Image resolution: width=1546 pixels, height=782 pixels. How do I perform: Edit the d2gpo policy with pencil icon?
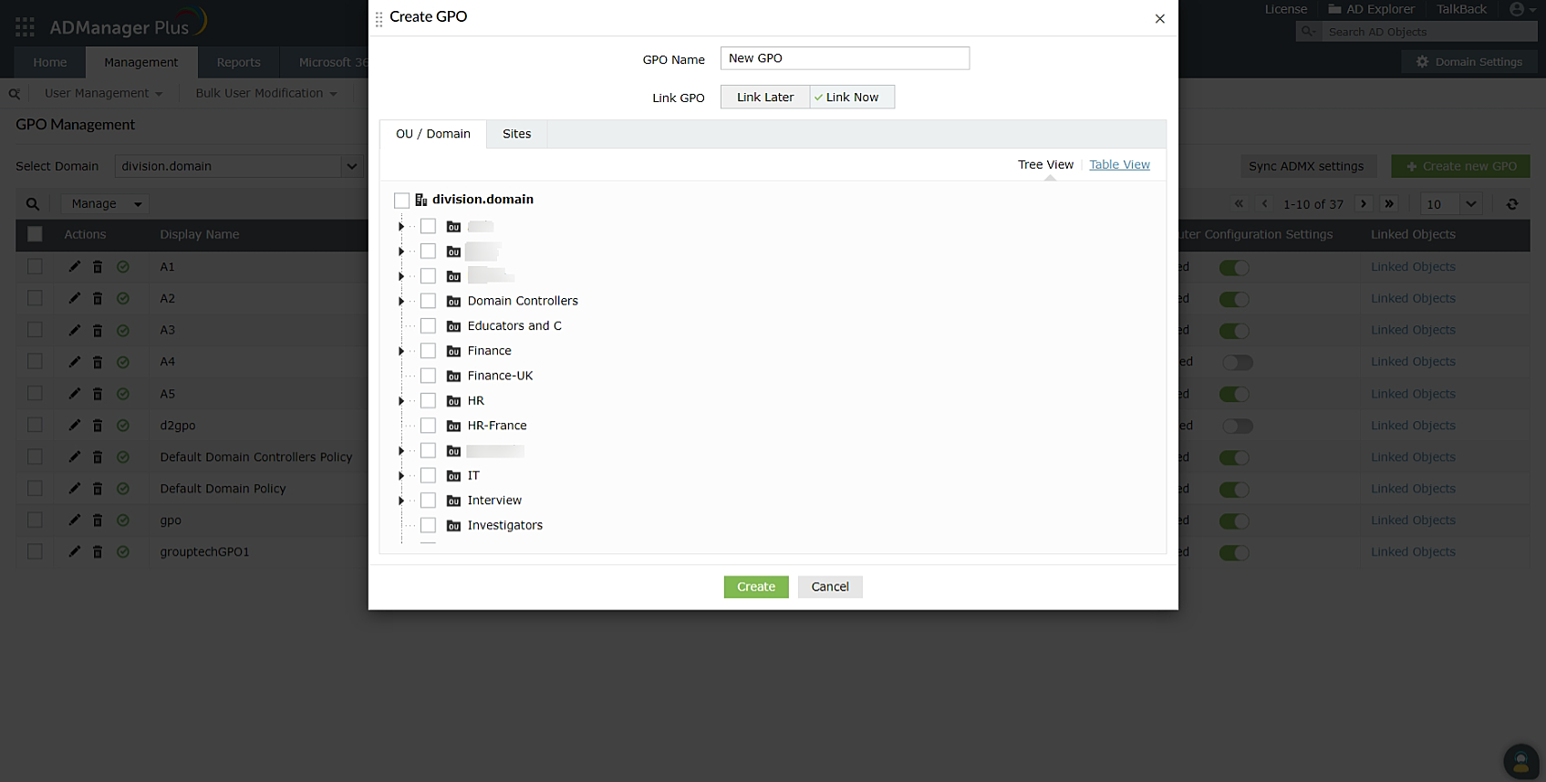[75, 426]
